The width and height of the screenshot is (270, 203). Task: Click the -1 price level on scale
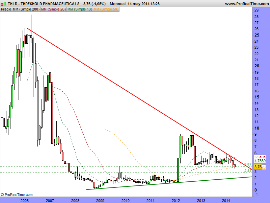click(256, 195)
